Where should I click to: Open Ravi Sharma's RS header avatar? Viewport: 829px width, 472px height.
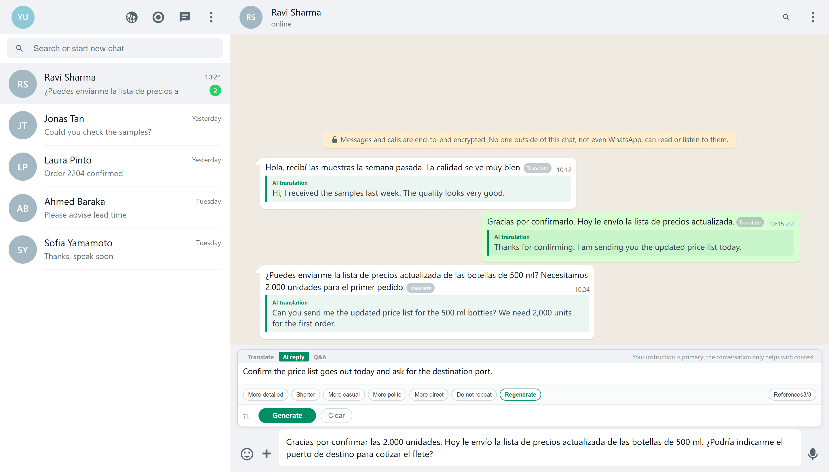(x=251, y=17)
